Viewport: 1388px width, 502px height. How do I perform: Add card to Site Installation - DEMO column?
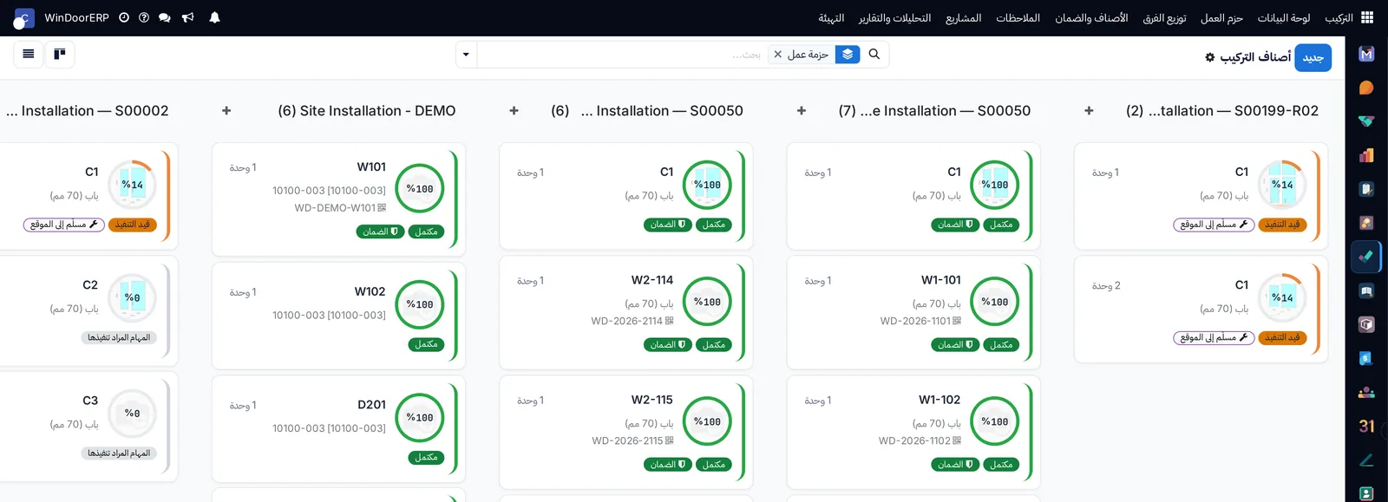(x=226, y=111)
